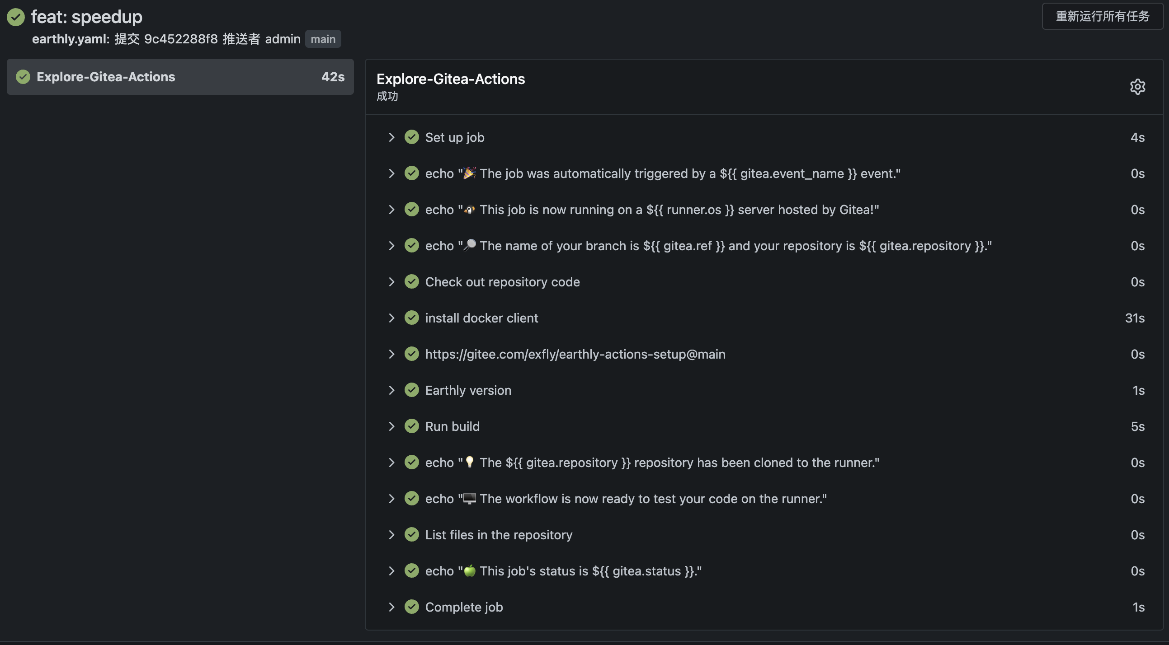The height and width of the screenshot is (645, 1169).
Task: Expand the Set up job step logs
Action: pyautogui.click(x=391, y=137)
